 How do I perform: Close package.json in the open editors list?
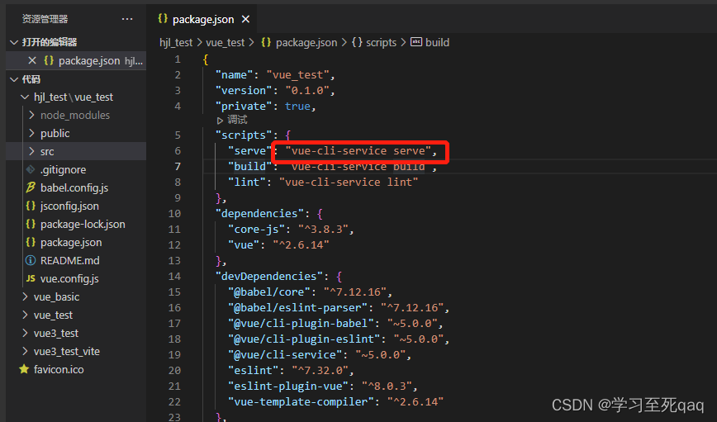(x=32, y=60)
